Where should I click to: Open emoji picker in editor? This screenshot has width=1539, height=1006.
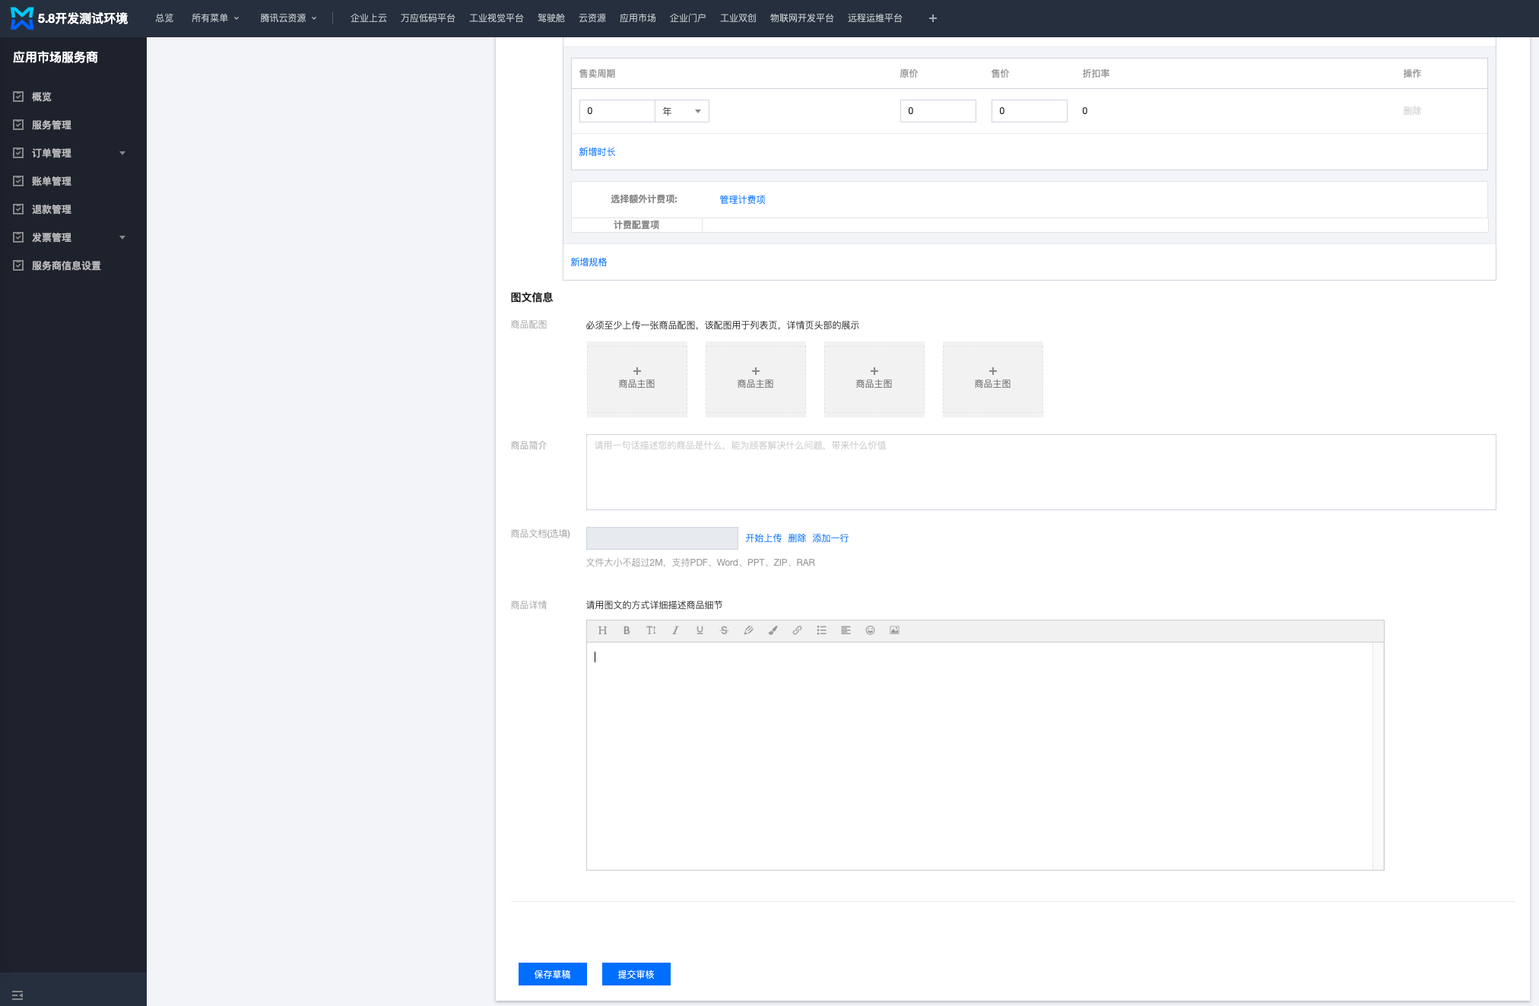tap(870, 630)
